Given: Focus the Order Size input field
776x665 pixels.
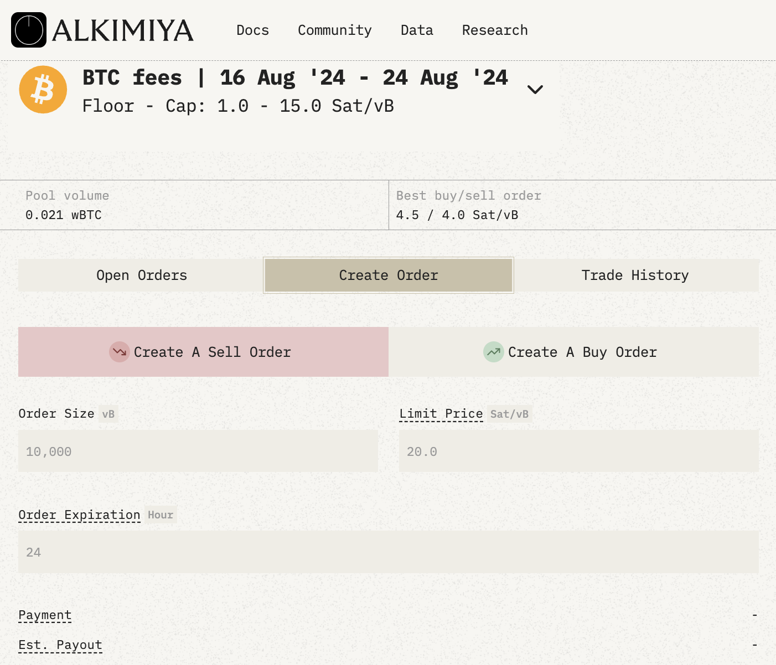Looking at the screenshot, I should coord(198,451).
